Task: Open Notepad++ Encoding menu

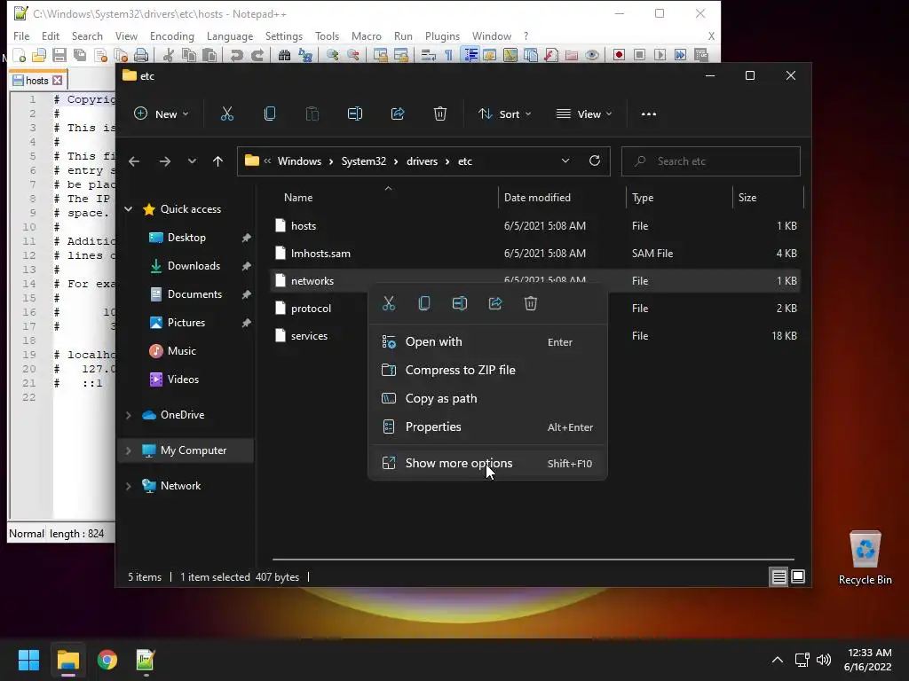Action: coord(171,35)
